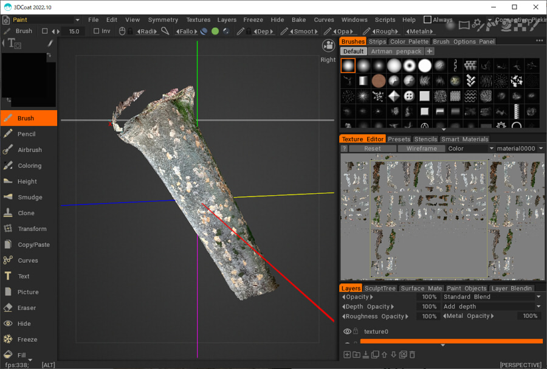This screenshot has width=547, height=369.
Task: Switch to the Smart Materials tab
Action: coord(465,139)
